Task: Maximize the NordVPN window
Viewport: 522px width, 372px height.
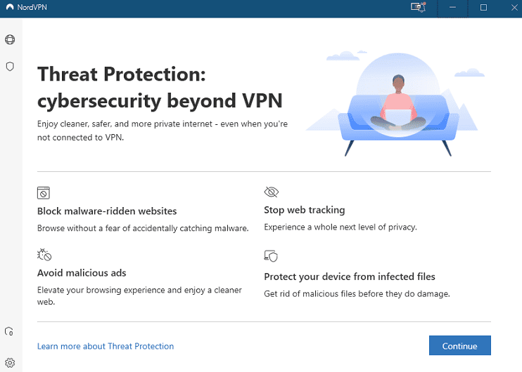Action: (x=483, y=8)
